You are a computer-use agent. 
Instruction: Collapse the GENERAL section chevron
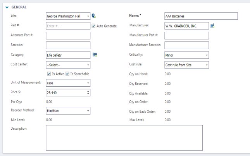(7, 7)
